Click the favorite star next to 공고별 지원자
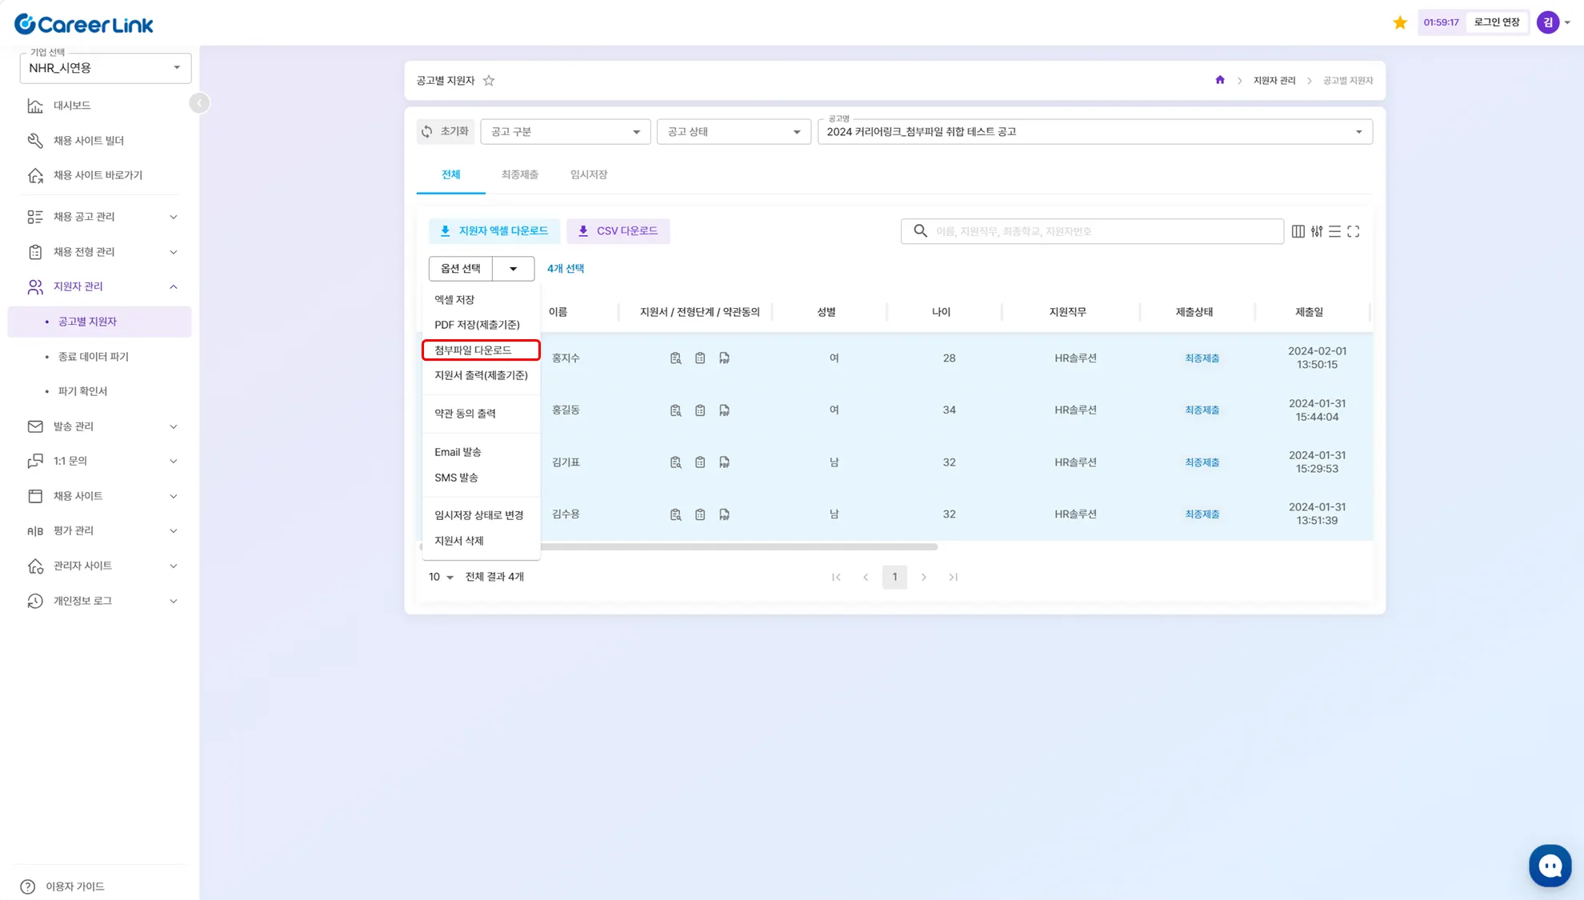This screenshot has width=1584, height=900. click(x=489, y=81)
